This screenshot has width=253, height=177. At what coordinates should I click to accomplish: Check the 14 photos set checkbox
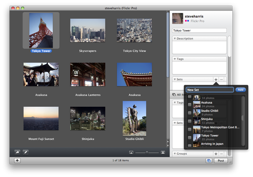(x=190, y=97)
